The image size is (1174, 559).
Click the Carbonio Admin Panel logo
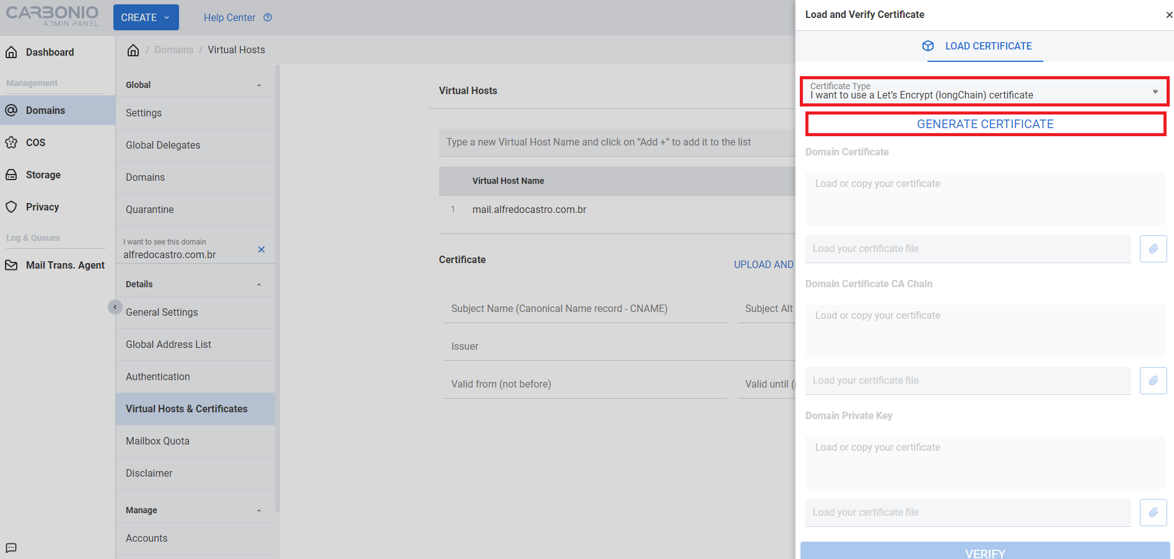pyautogui.click(x=52, y=16)
